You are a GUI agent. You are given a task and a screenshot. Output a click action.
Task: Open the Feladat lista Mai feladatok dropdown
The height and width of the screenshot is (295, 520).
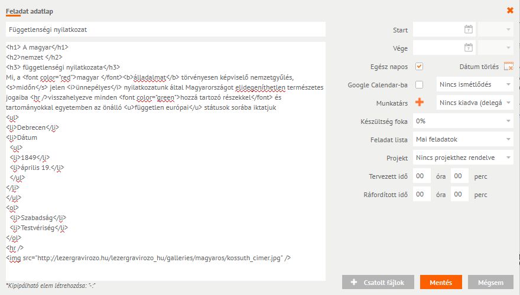[x=463, y=139]
